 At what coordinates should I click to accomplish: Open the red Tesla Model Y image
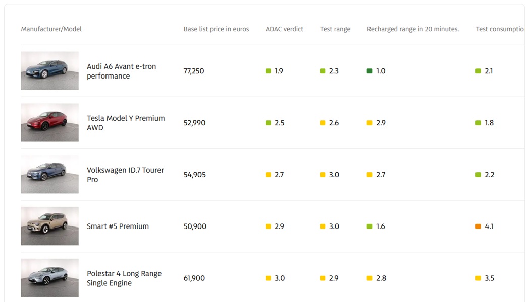(49, 123)
